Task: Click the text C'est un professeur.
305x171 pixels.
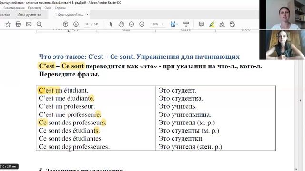Action: coord(67,106)
